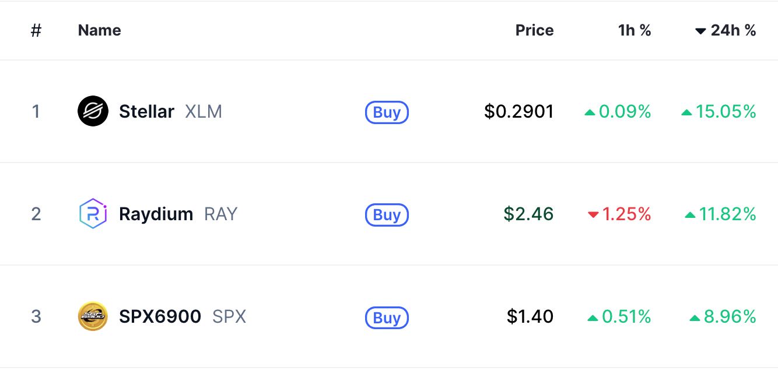Image resolution: width=778 pixels, height=374 pixels.
Task: Open the Stellar coin name link
Action: tap(146, 111)
